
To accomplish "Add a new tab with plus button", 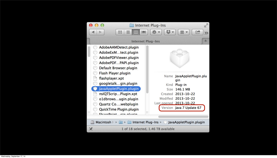I will (x=206, y=41).
